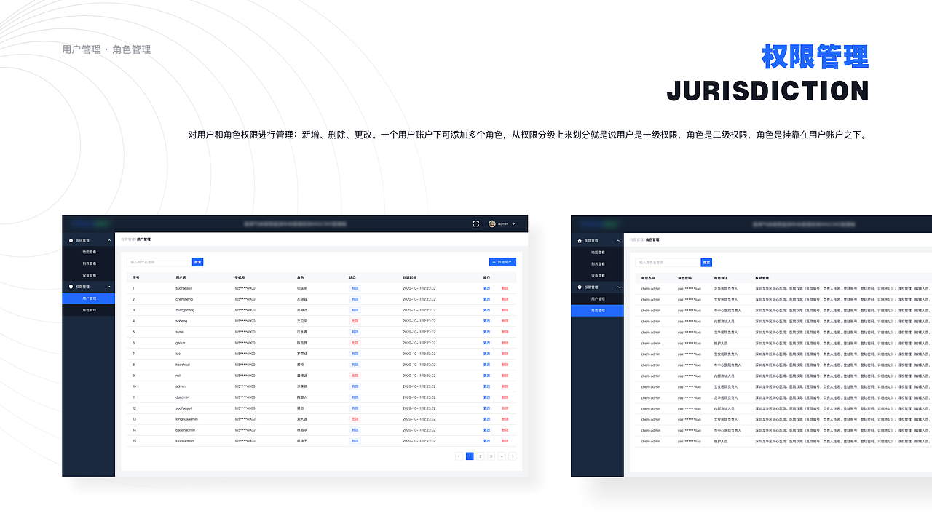This screenshot has width=932, height=524.
Task: Click 更改 for user zhangsheng
Action: coord(486,310)
